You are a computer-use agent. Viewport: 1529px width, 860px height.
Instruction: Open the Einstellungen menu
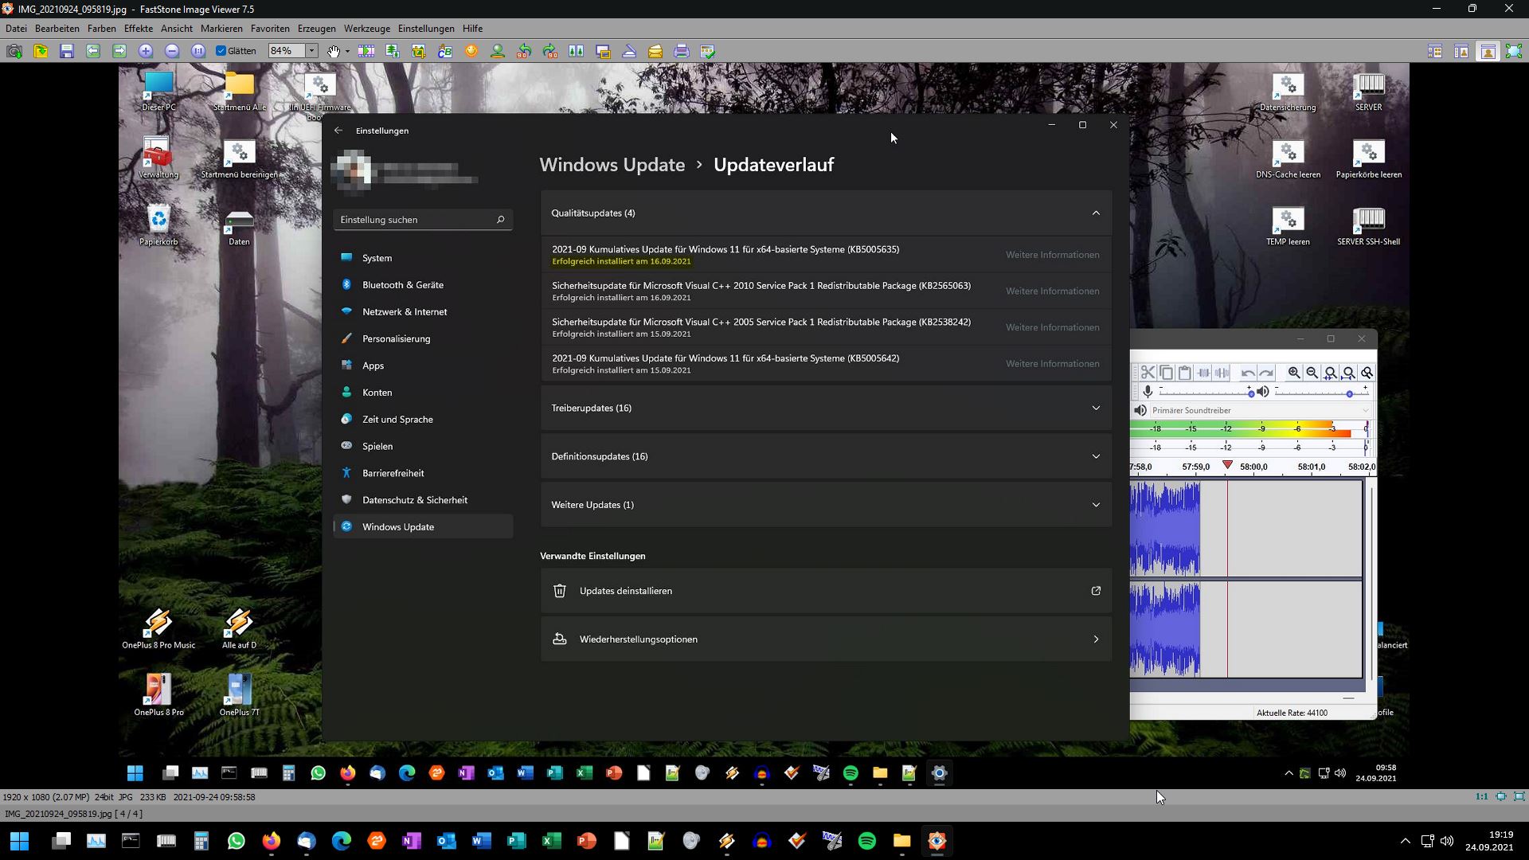[426, 29]
